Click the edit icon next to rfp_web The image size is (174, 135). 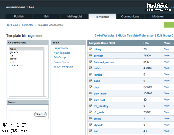point(90,112)
